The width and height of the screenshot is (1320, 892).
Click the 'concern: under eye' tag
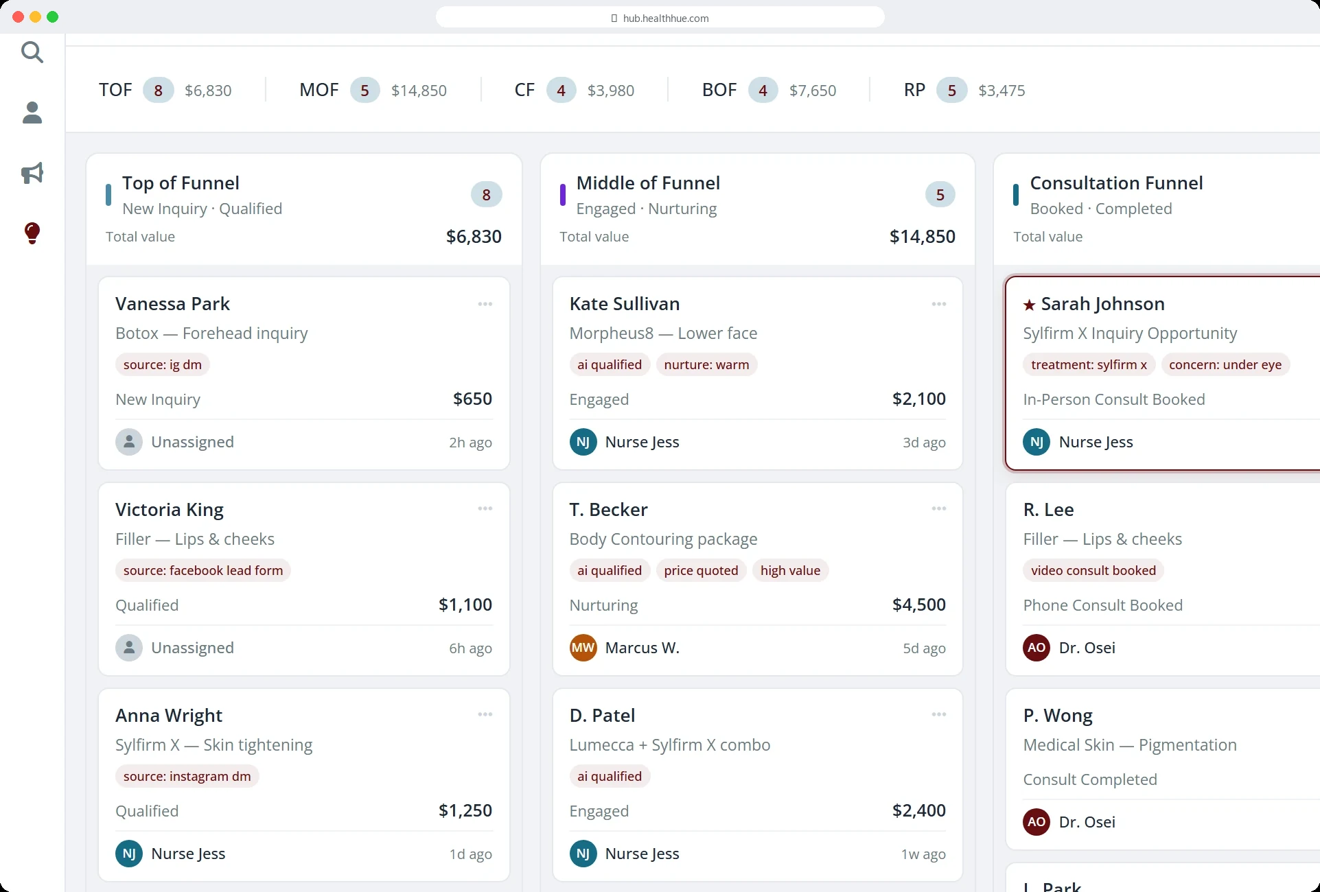1225,364
